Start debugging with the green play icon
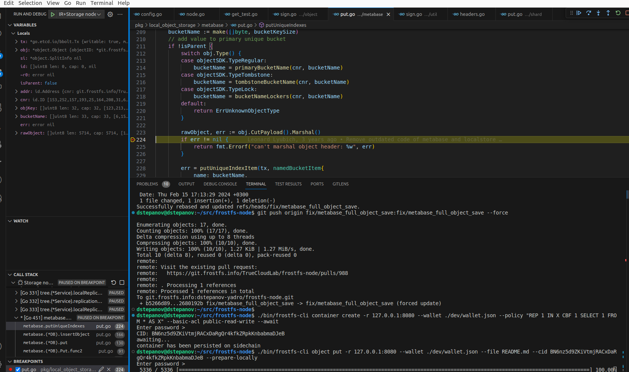 click(53, 14)
